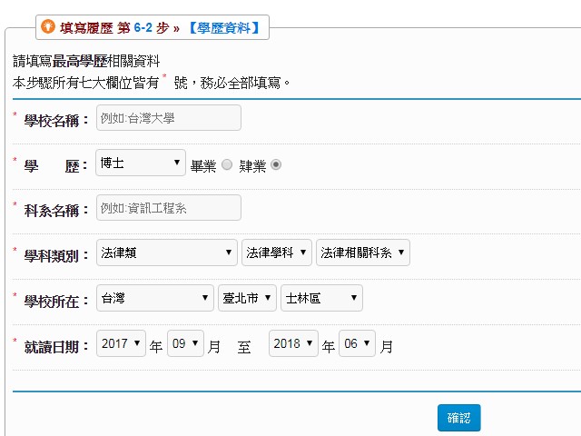The height and width of the screenshot is (436, 581).
Task: Click the 填寫履歷 heading text
Action: tap(86, 28)
